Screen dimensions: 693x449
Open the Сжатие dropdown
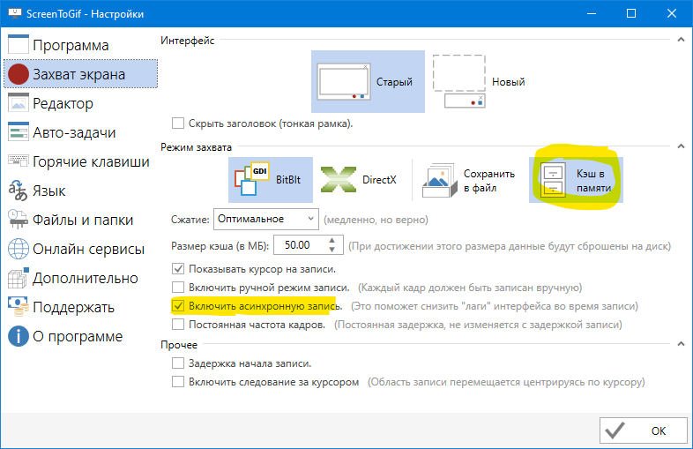pyautogui.click(x=266, y=219)
